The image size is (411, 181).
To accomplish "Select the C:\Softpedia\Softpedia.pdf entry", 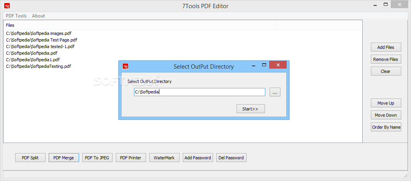I will [32, 53].
